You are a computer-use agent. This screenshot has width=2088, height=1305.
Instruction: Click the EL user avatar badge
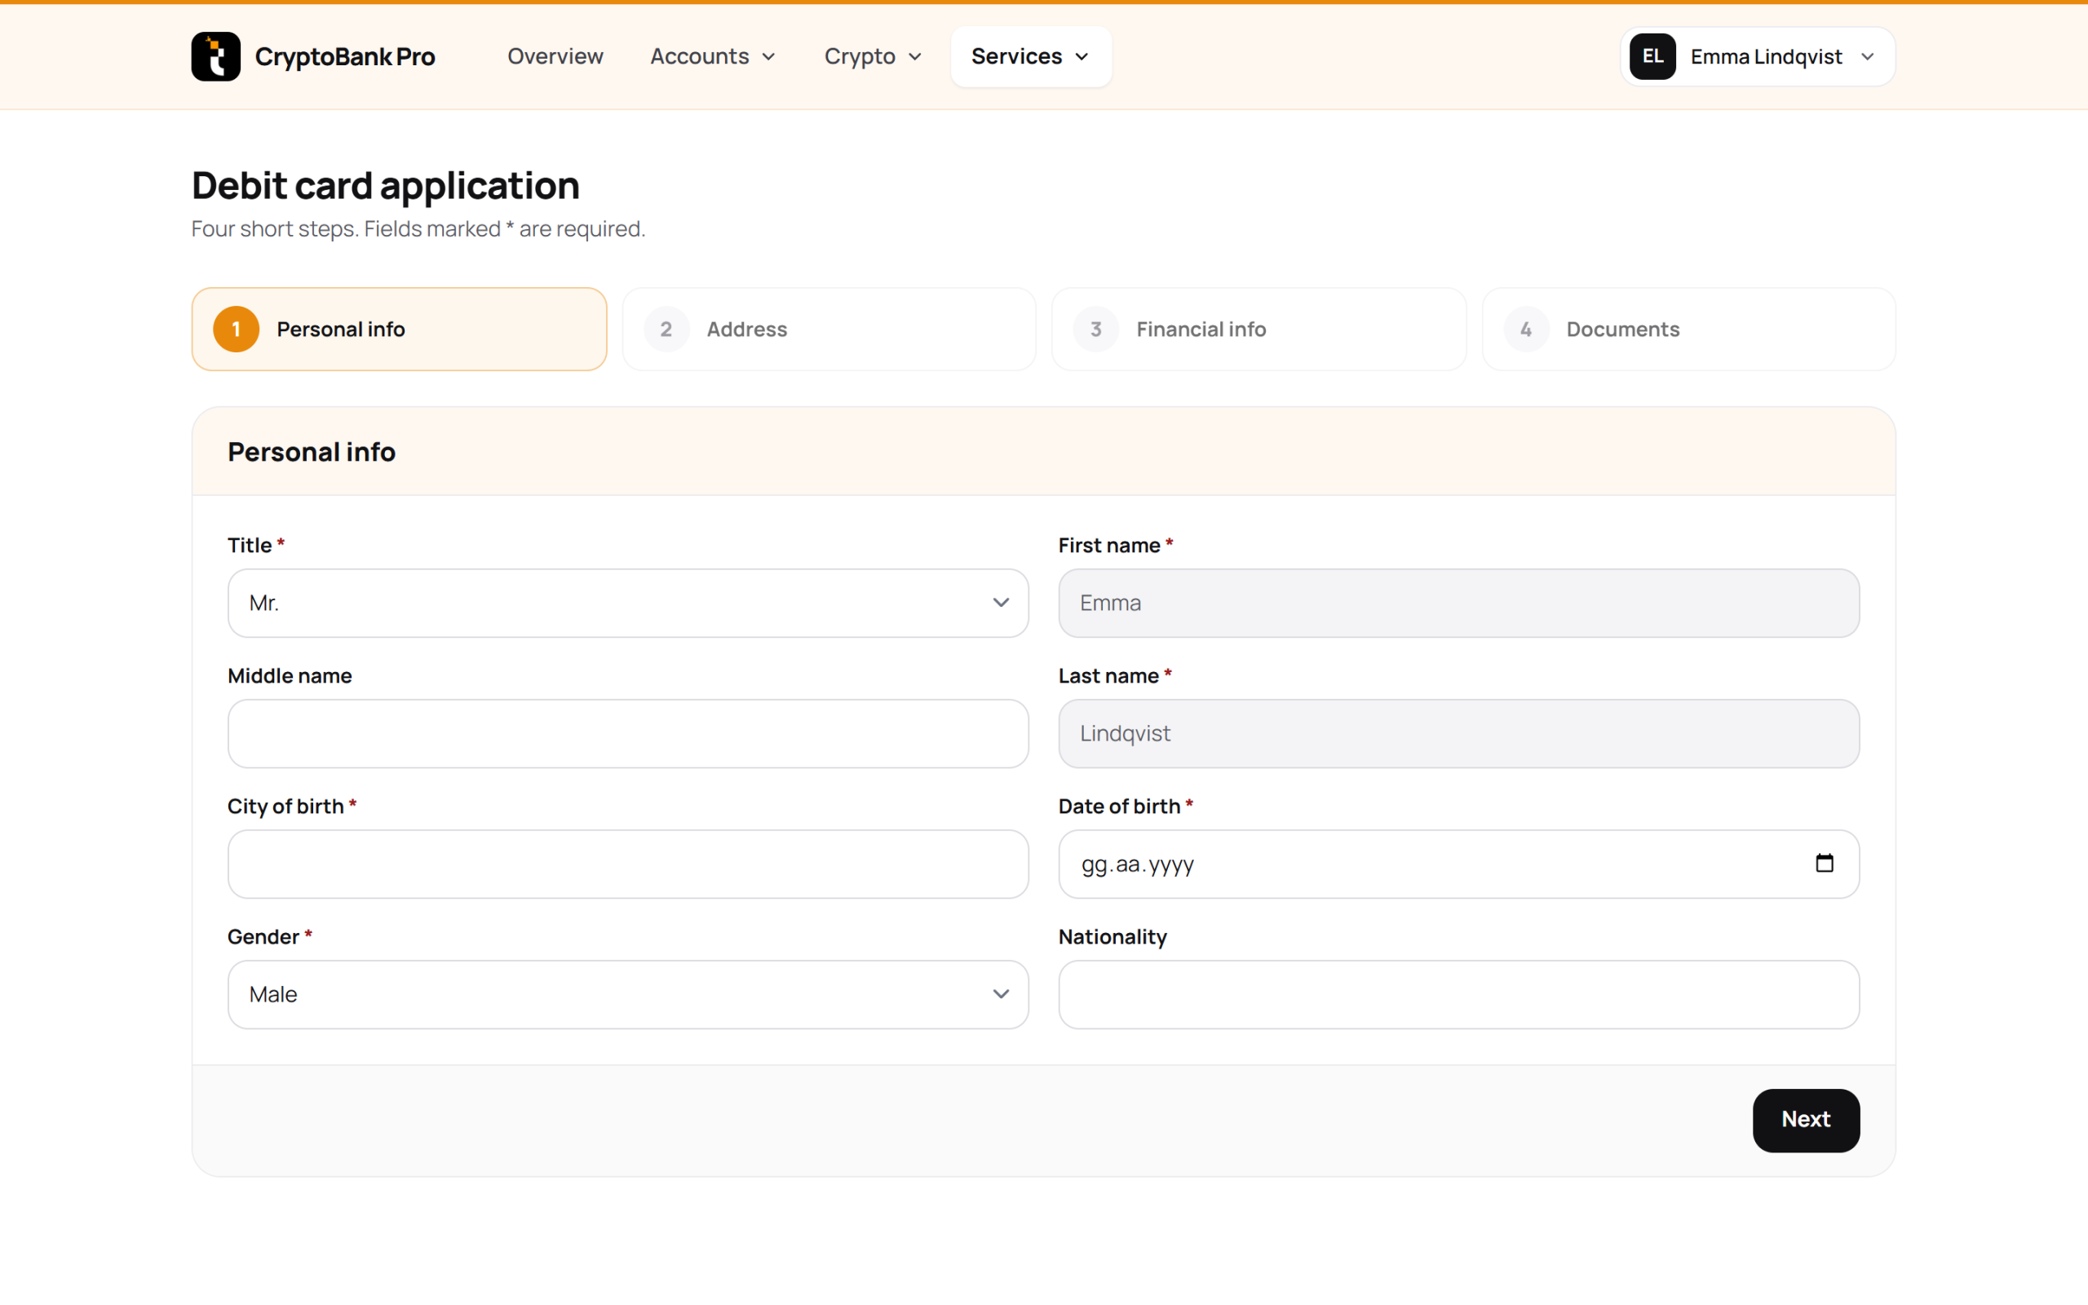pyautogui.click(x=1652, y=56)
